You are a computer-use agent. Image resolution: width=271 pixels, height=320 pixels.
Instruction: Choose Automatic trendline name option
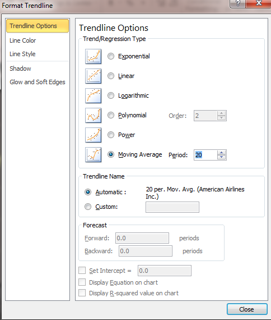(88, 192)
